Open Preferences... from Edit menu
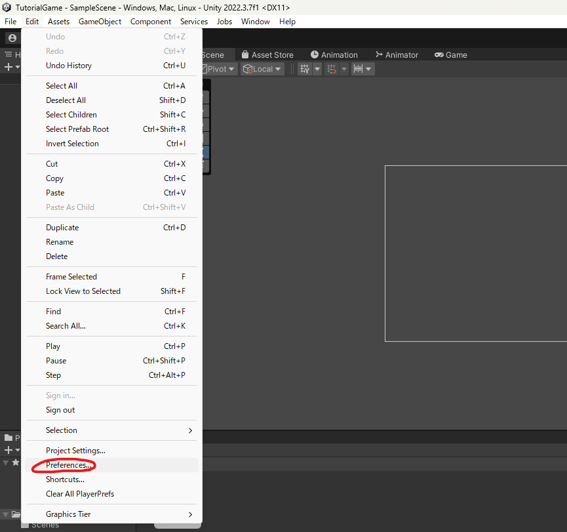 pyautogui.click(x=111, y=465)
